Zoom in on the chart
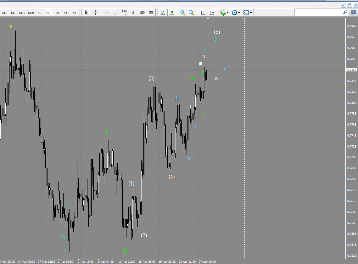Image resolution: width=358 pixels, height=264 pixels. coord(182,13)
